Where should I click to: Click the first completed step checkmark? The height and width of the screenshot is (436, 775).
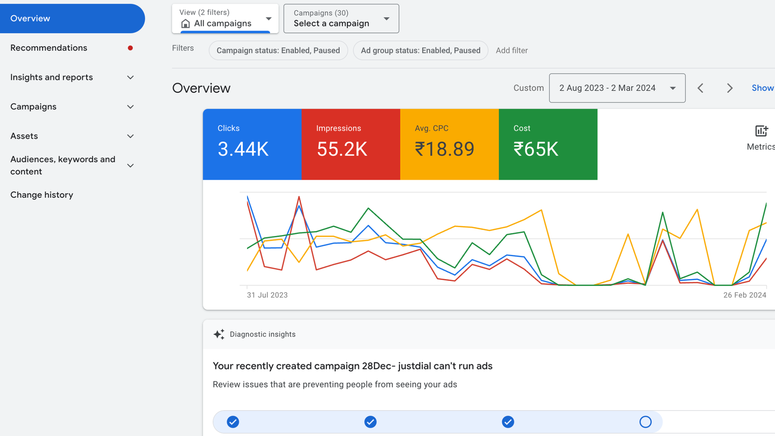(x=233, y=422)
